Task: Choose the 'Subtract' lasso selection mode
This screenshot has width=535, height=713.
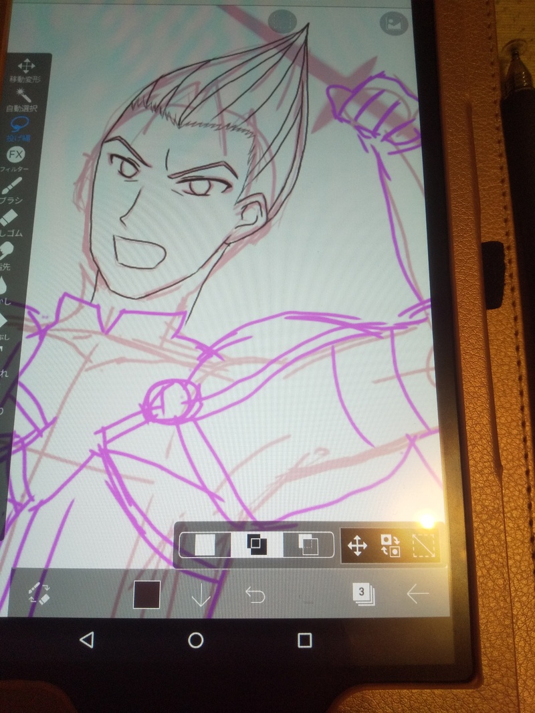Action: (x=308, y=544)
